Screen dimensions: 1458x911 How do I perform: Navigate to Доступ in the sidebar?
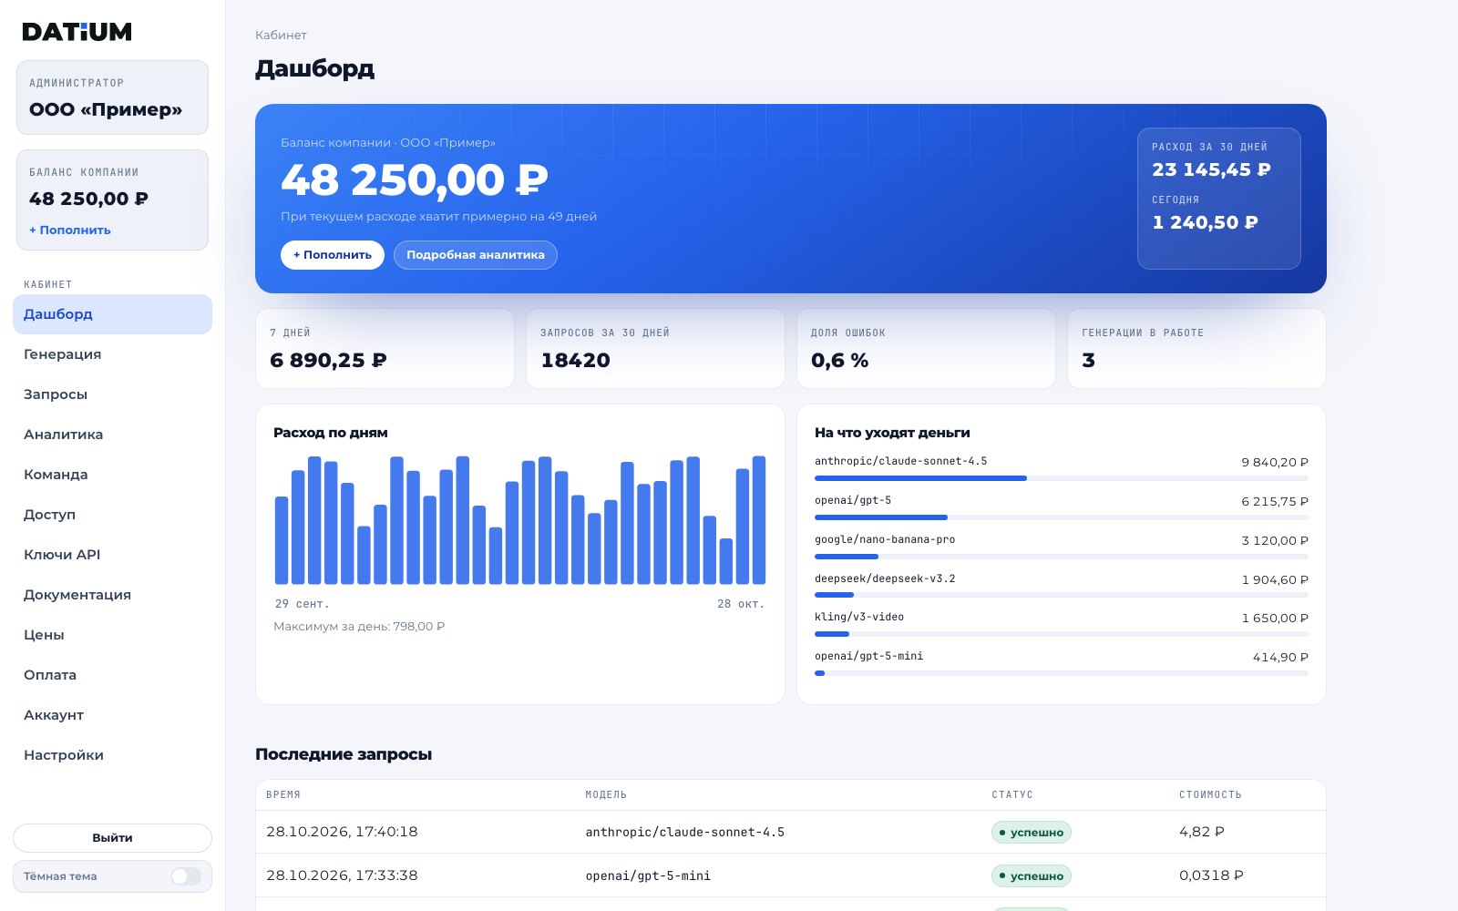(112, 515)
